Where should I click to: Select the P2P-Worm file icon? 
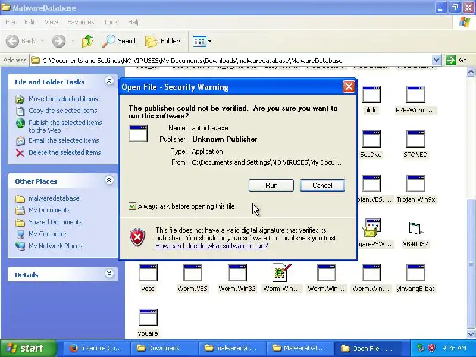pos(415,95)
